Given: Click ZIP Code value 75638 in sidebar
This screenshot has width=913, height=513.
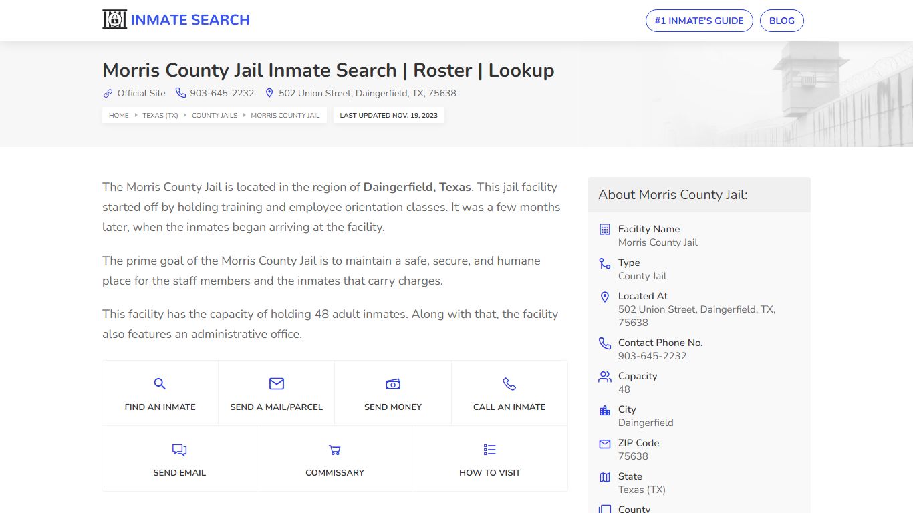Looking at the screenshot, I should (x=633, y=456).
